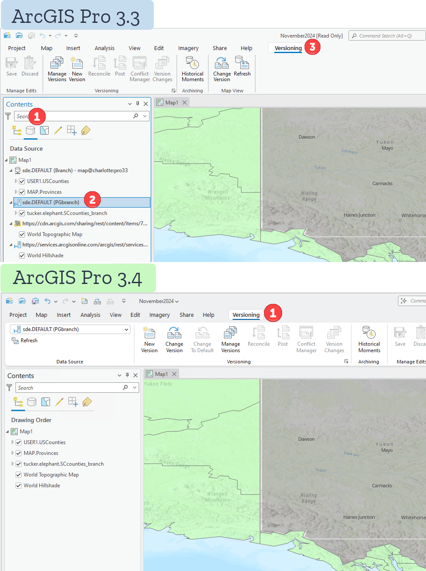
Task: Select List By Snapping in 3.4 Contents
Action: [73, 402]
